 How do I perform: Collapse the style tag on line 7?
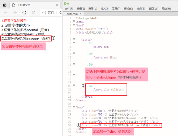74,39
